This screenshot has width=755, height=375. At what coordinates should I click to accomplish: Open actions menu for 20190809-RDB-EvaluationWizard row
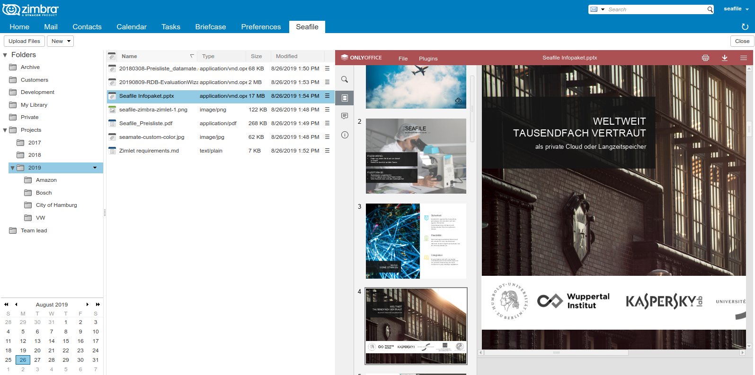(327, 82)
